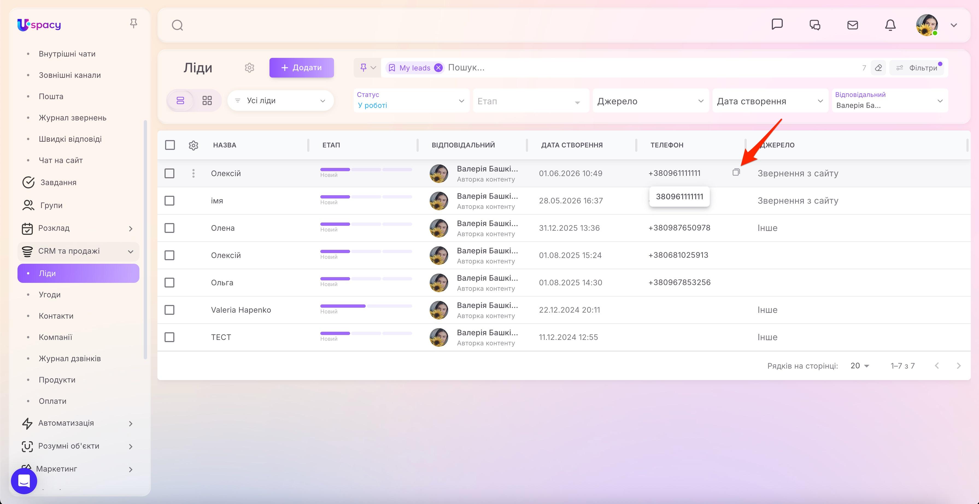Image resolution: width=979 pixels, height=504 pixels.
Task: Open the support chat widget button
Action: click(x=24, y=481)
